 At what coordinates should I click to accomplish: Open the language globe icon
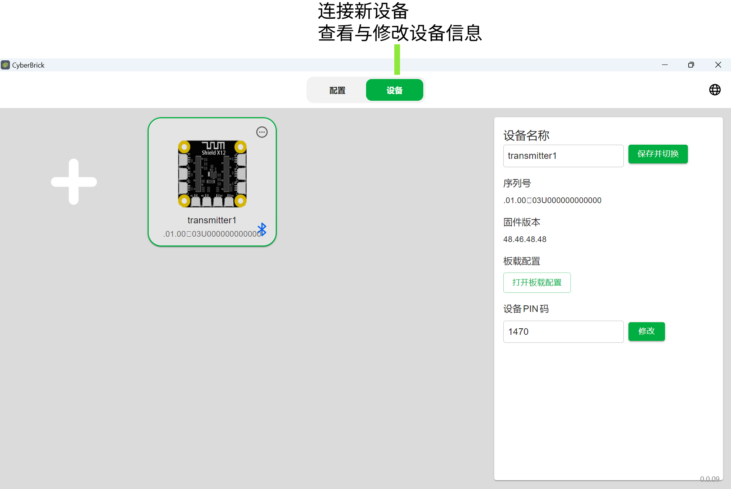(715, 90)
